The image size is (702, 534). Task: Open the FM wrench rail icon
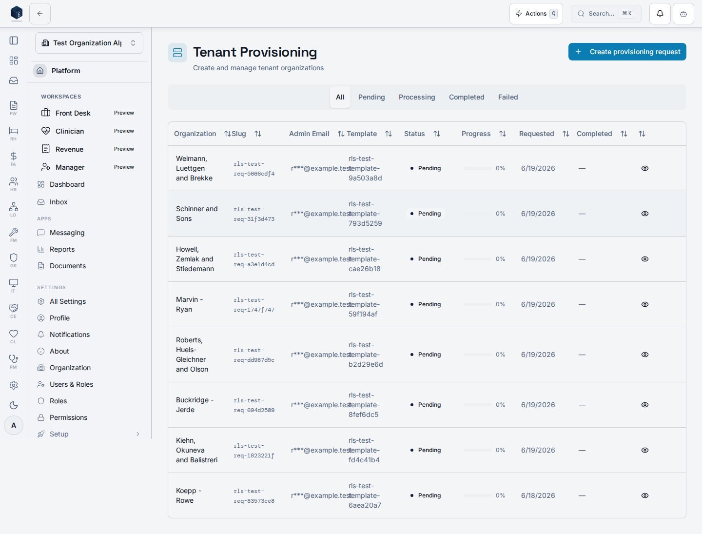point(14,235)
